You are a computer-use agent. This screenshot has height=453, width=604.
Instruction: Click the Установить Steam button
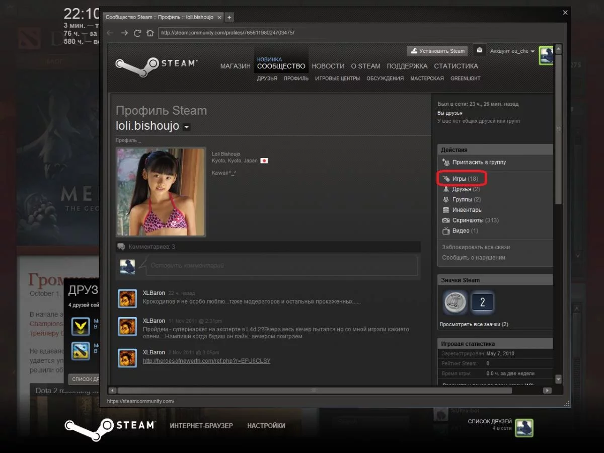(437, 51)
